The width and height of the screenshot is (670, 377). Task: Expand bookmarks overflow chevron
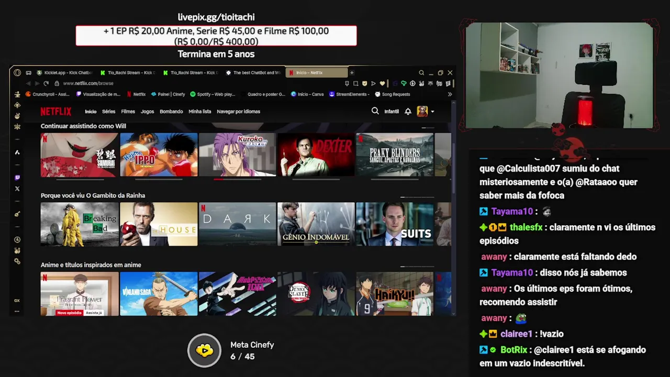click(450, 94)
